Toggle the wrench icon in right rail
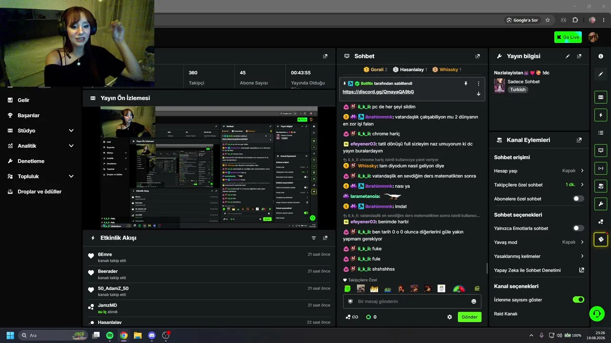This screenshot has width=611, height=343. tap(600, 204)
